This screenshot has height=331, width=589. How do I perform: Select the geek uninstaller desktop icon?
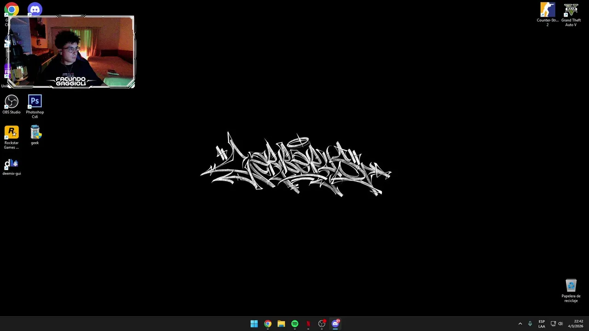coord(35,135)
